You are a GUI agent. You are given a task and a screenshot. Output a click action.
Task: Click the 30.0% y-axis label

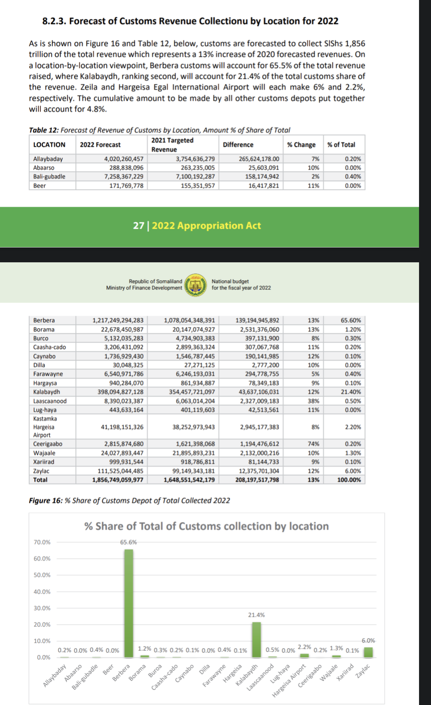point(42,608)
